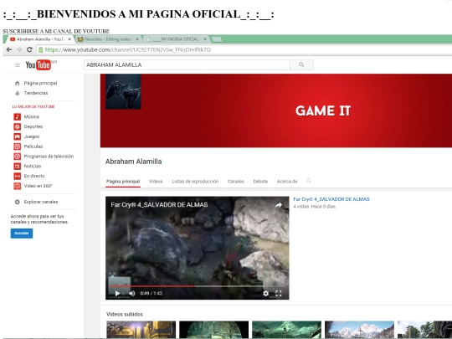Click the '4 vistas Hace 3 días' text
The height and width of the screenshot is (339, 452).
click(315, 207)
